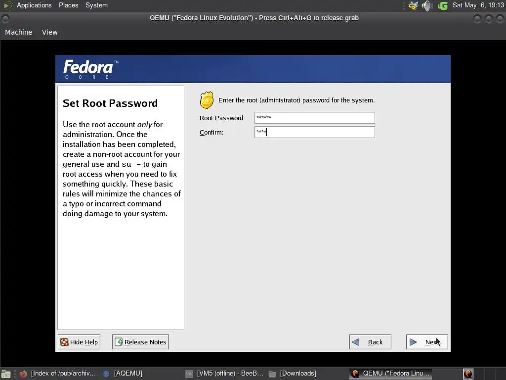Click the document icon on Release Notes
This screenshot has width=506, height=380.
click(119, 342)
